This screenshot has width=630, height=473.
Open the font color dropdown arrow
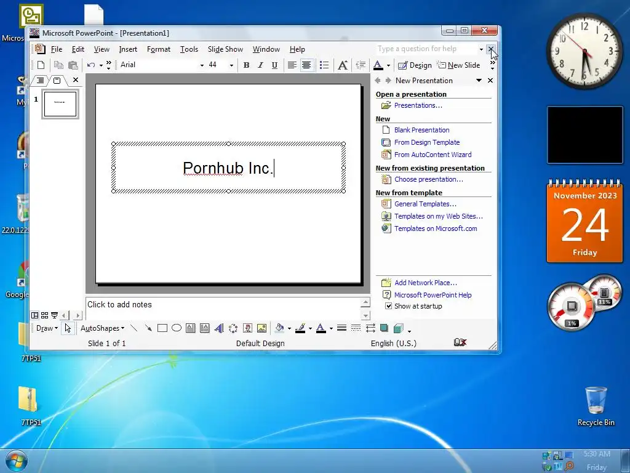click(388, 65)
